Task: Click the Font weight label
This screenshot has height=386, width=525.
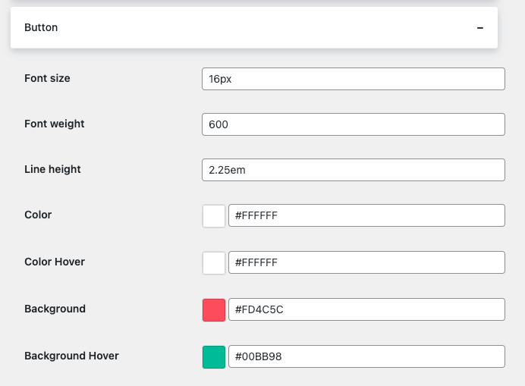Action: tap(55, 124)
